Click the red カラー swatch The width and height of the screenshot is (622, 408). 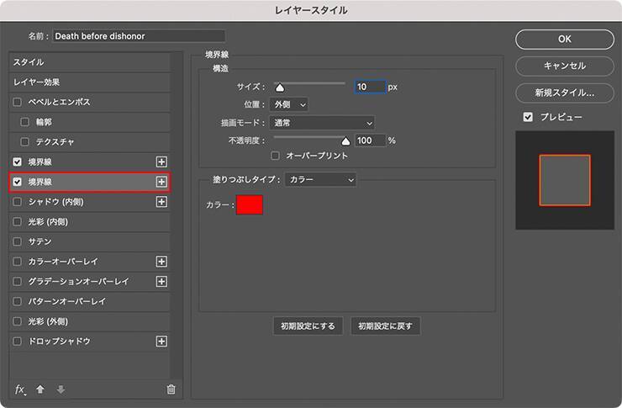pos(250,204)
